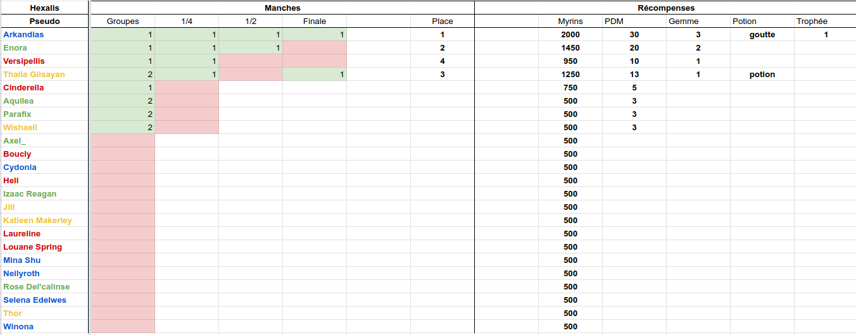This screenshot has height=335, width=856.
Task: Click the Myrins value 2000
Action: click(570, 35)
